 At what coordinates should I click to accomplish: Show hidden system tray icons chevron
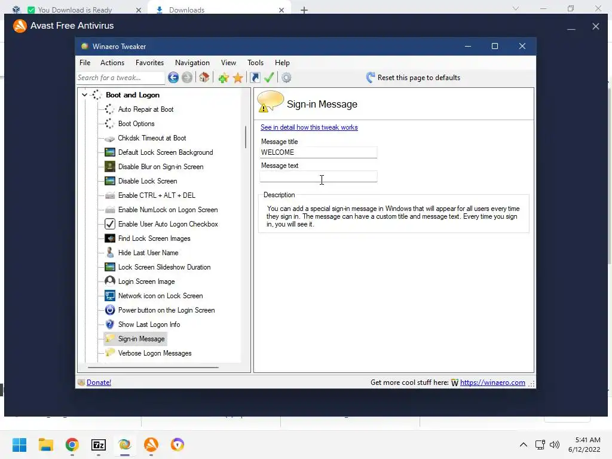point(524,445)
